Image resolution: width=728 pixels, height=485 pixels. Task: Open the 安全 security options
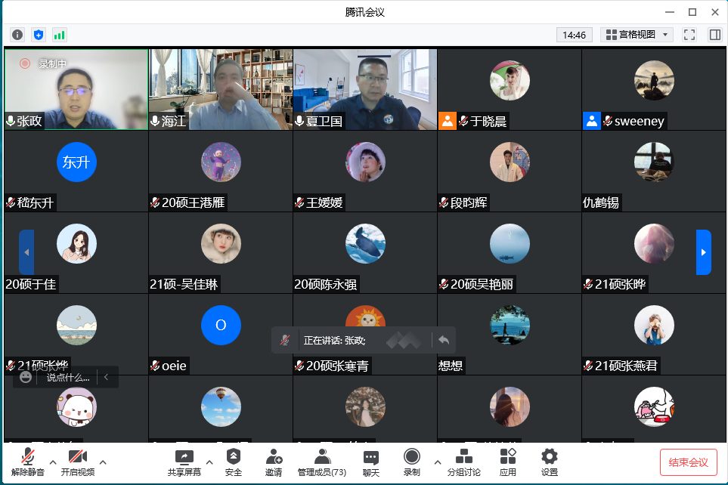[234, 462]
